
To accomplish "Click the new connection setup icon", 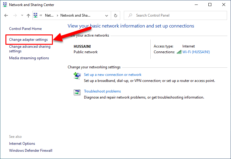I will click(x=77, y=76).
